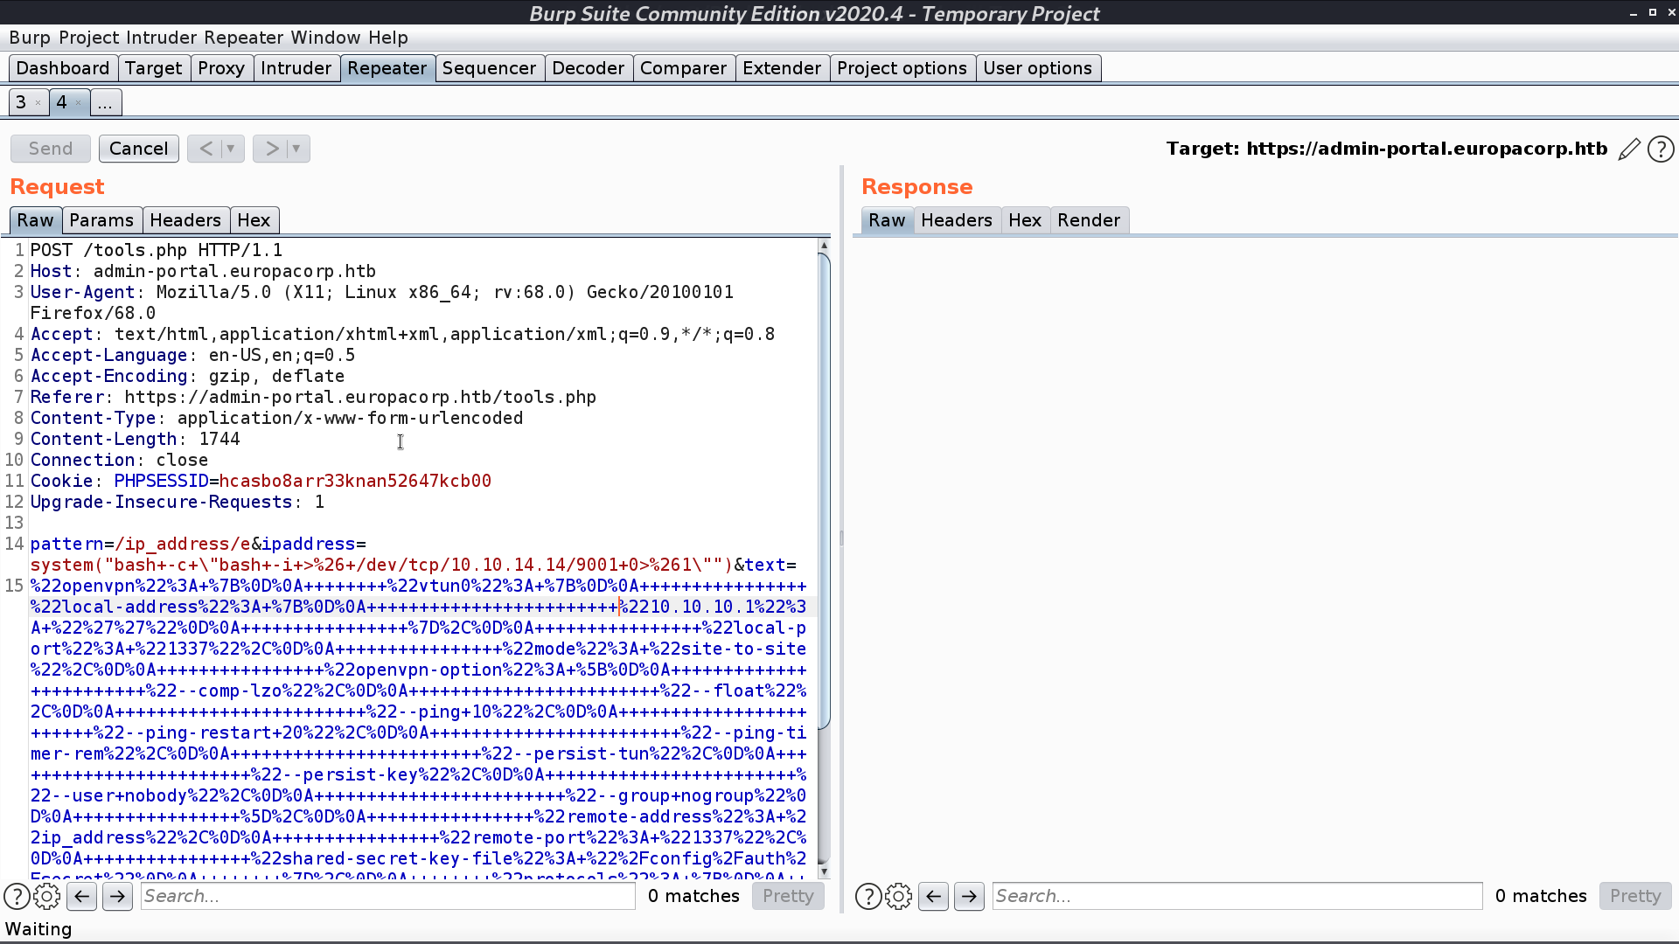Screen dimensions: 1679x944
Task: Click the Send button
Action: (x=51, y=149)
